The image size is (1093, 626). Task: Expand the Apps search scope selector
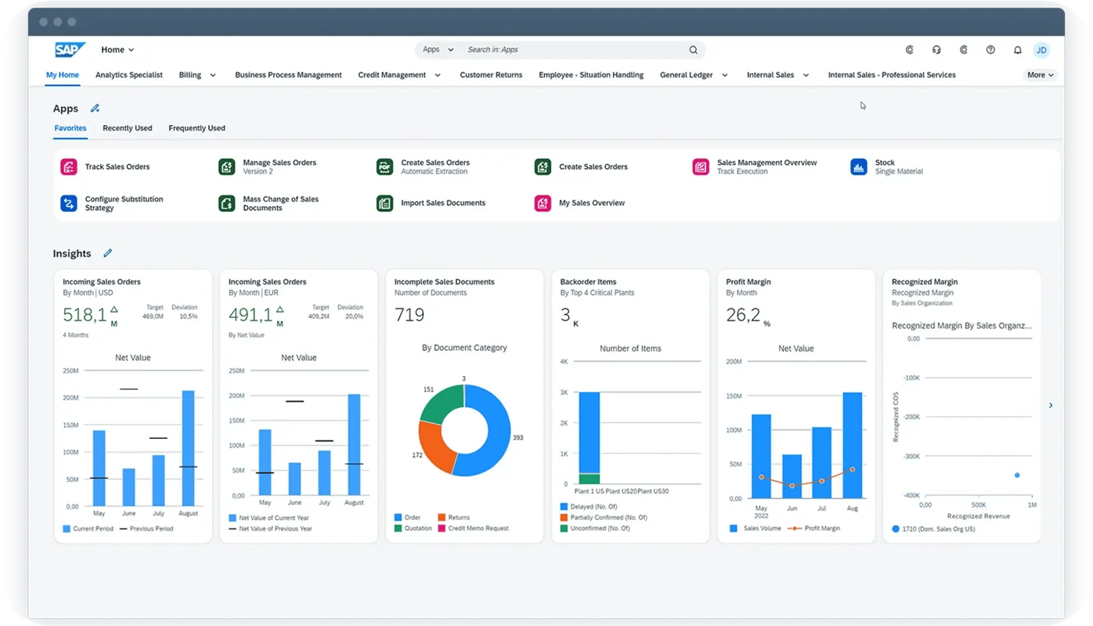click(x=437, y=49)
